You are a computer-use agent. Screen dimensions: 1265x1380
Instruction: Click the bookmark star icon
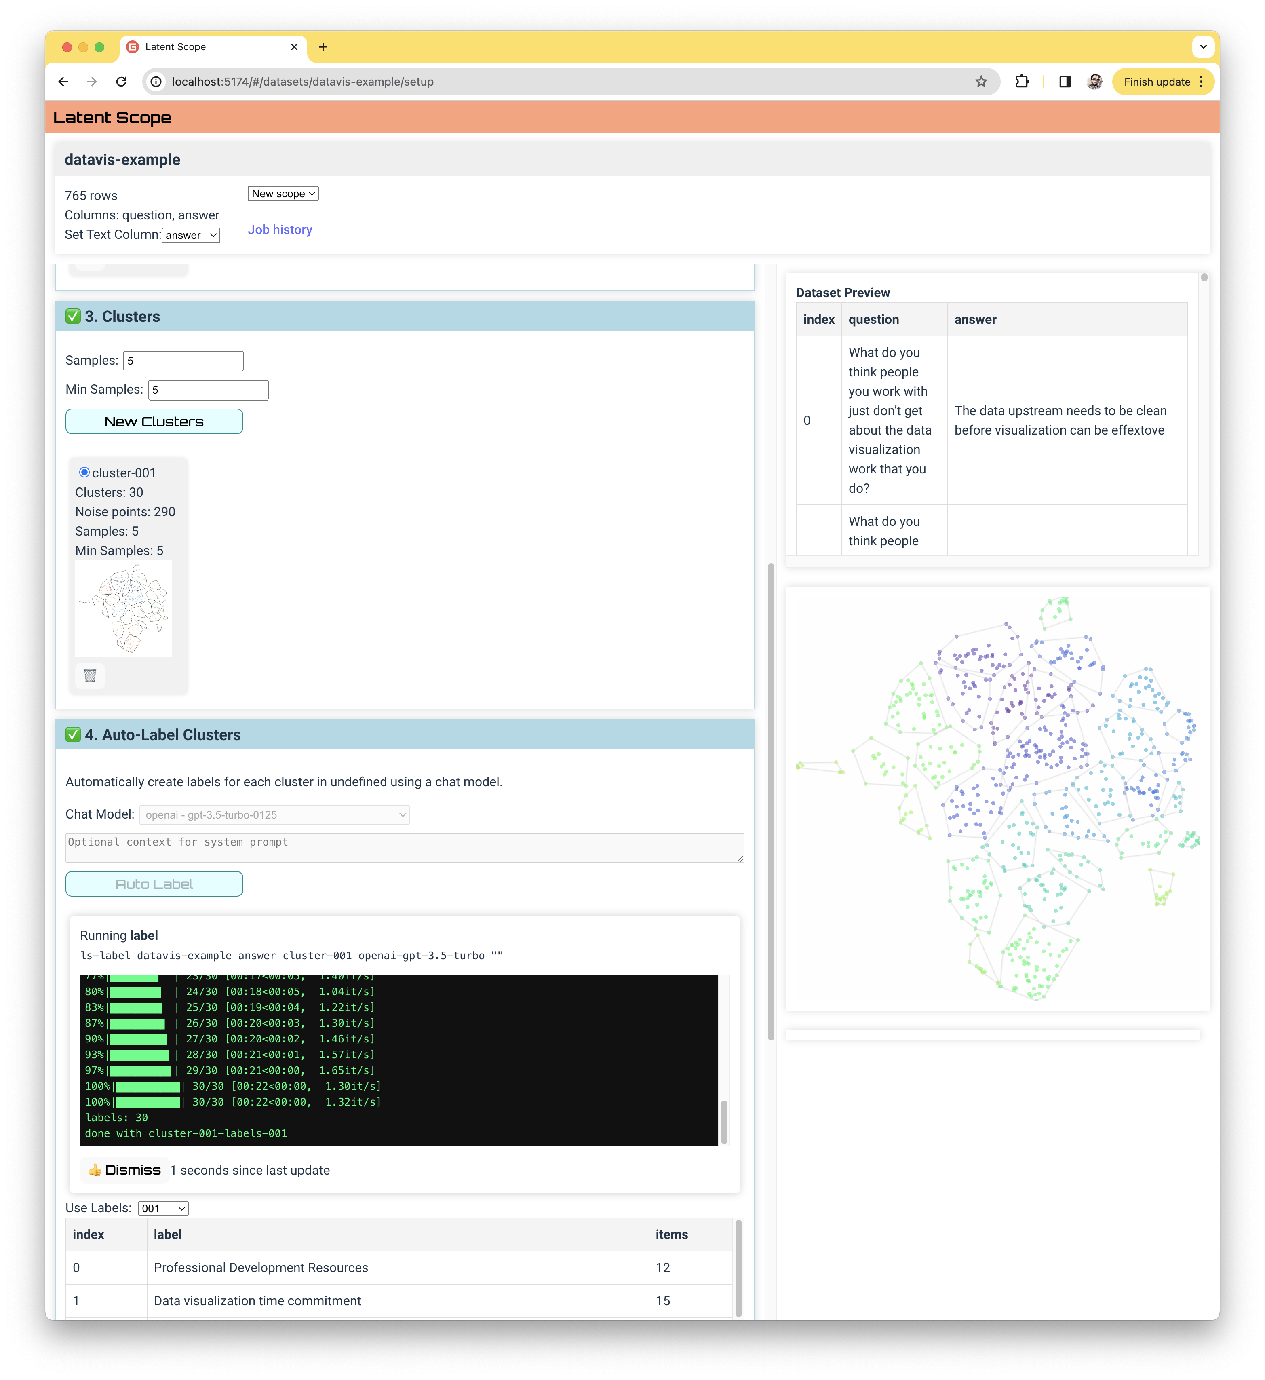point(981,82)
